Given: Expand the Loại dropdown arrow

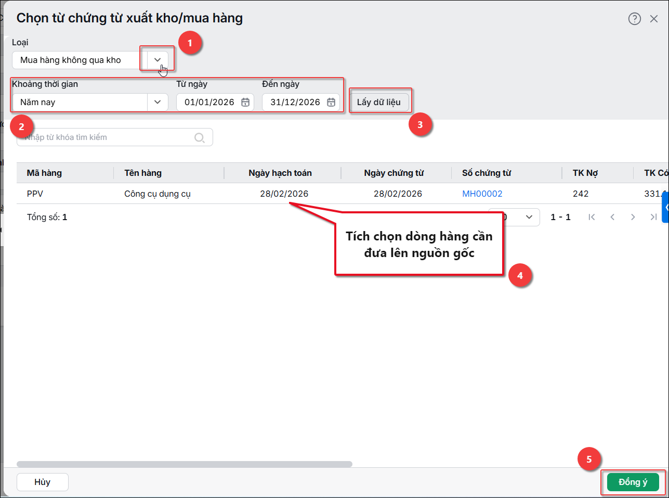Looking at the screenshot, I should coord(158,60).
